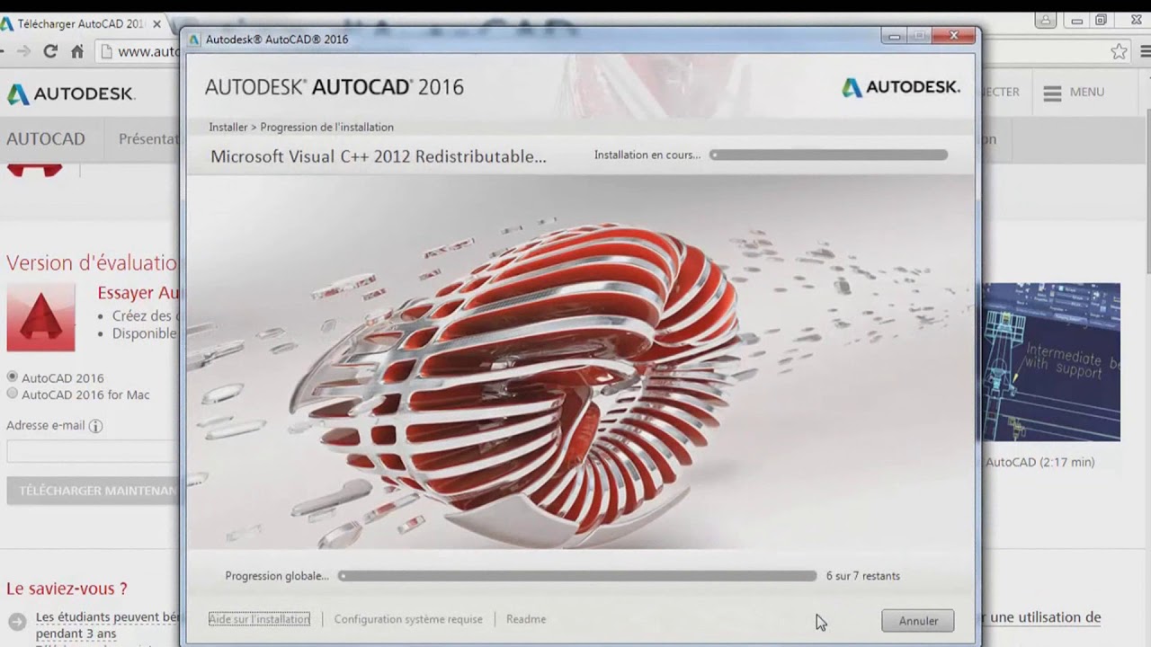Click 'Progression de l'installation' breadcrumb text
The width and height of the screenshot is (1151, 647).
326,128
